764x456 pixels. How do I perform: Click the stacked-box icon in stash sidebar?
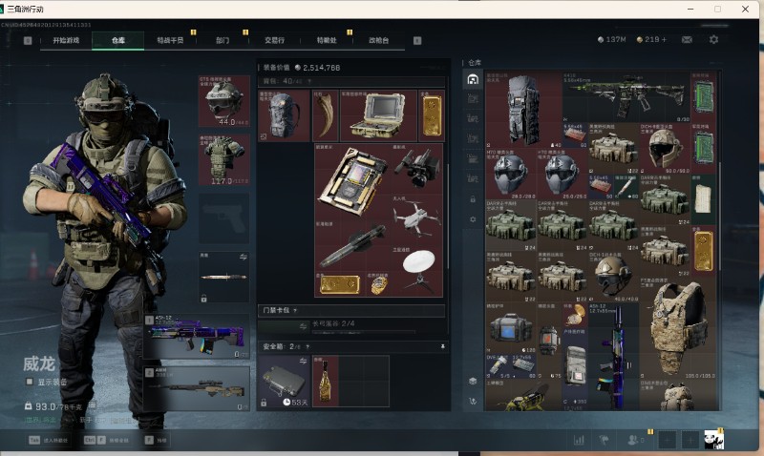(473, 381)
